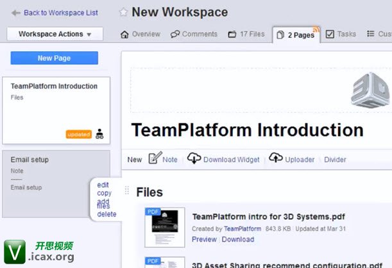Screen dimensions: 392x268
Task: Click the New Workspace title
Action: click(x=180, y=12)
